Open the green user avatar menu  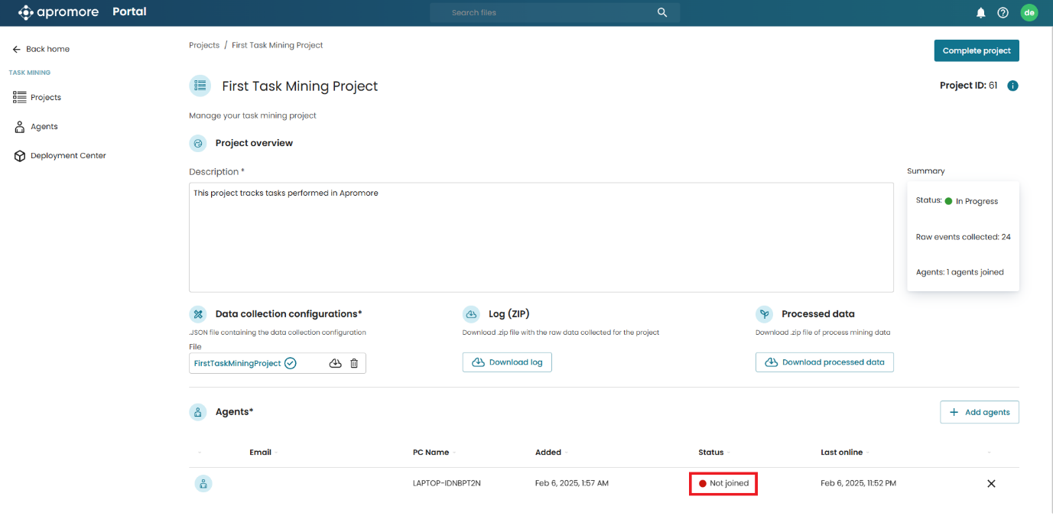coord(1029,12)
